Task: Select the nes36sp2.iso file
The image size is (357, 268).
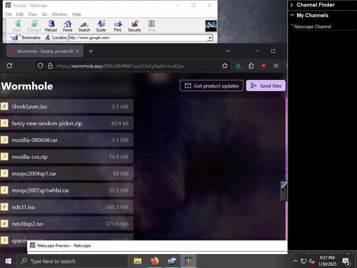Action: pyautogui.click(x=67, y=224)
